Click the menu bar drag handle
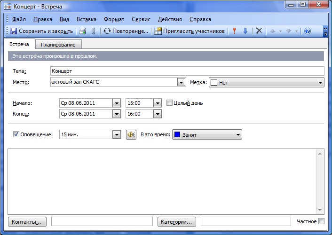This screenshot has height=235, width=332. (7, 19)
